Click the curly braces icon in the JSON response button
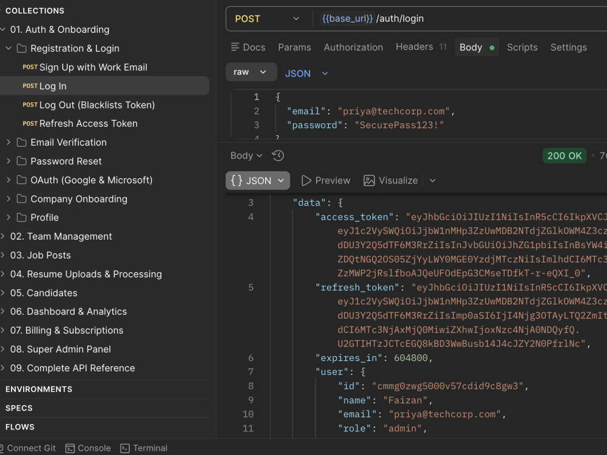The image size is (607, 455). tap(237, 180)
